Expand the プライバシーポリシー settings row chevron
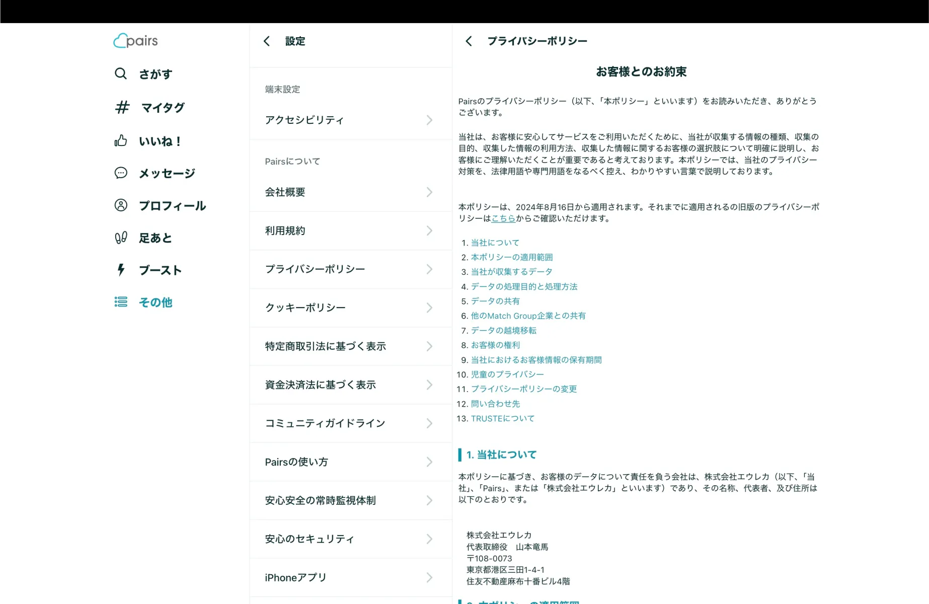Screen dimensions: 929x604 [429, 269]
